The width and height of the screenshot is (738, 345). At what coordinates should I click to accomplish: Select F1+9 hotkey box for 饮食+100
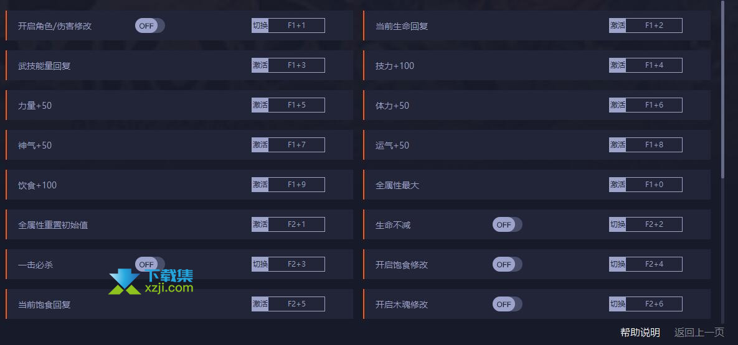tap(296, 185)
